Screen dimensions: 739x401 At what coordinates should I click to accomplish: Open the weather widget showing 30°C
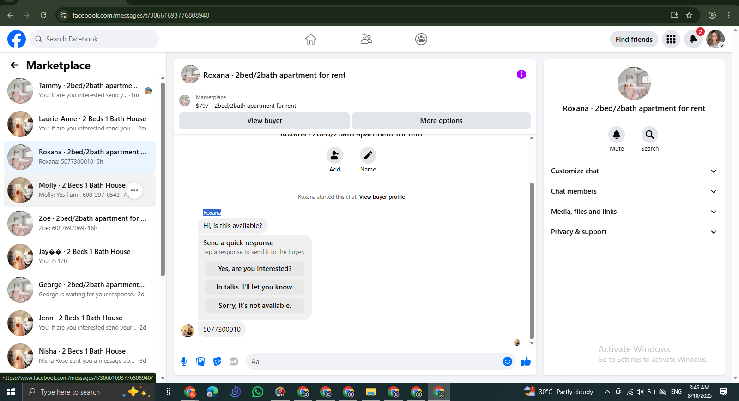click(559, 392)
